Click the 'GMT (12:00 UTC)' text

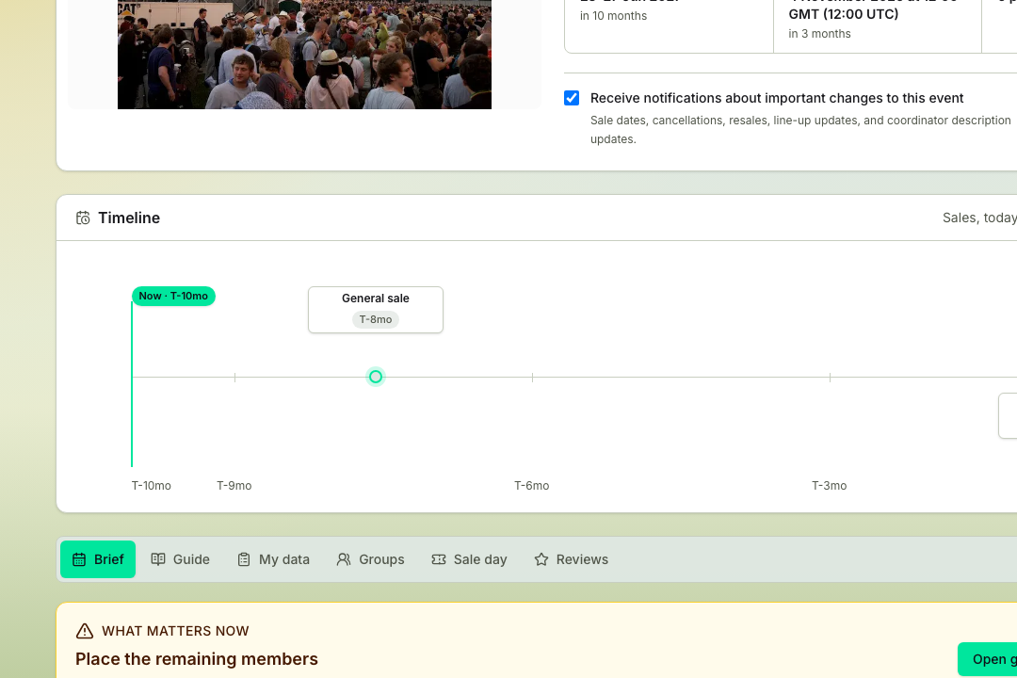pyautogui.click(x=844, y=13)
